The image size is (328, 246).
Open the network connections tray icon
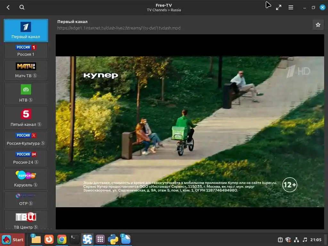[x=296, y=240]
